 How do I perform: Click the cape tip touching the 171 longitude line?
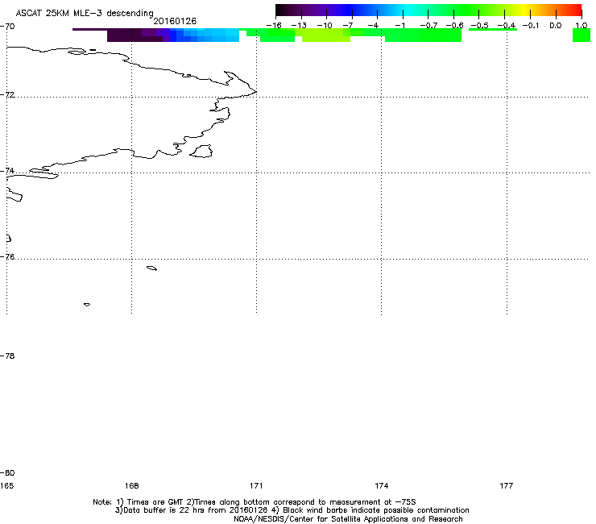point(255,91)
